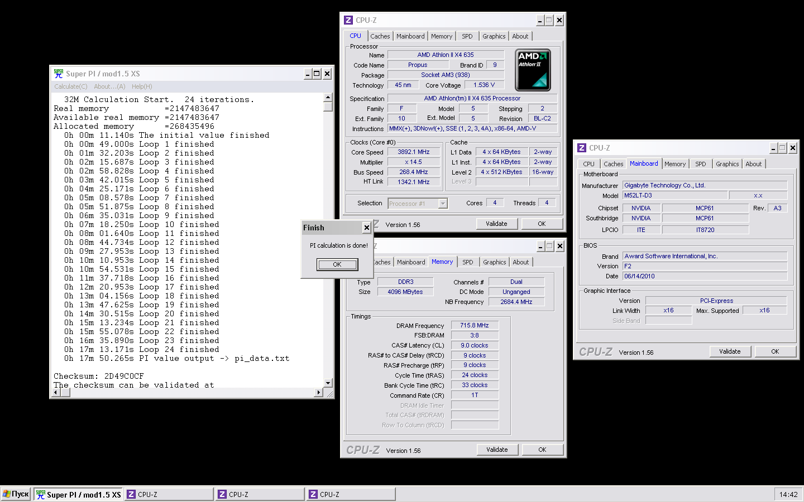This screenshot has width=804, height=502.
Task: Switch to Caches tab in Mainboard window
Action: click(x=614, y=164)
